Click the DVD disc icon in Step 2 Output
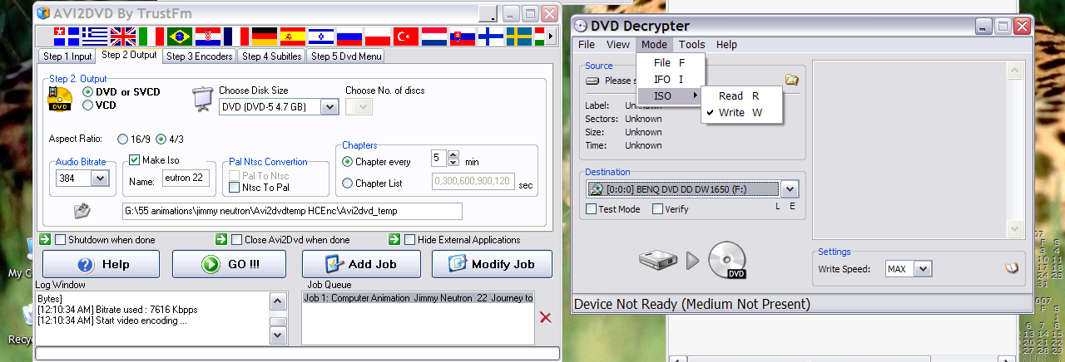The height and width of the screenshot is (362, 1065). coord(60,99)
